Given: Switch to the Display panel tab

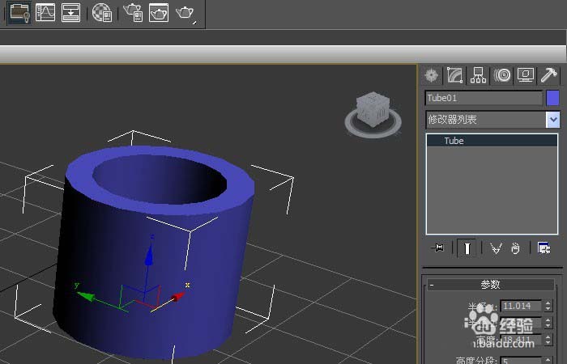Looking at the screenshot, I should pyautogui.click(x=526, y=75).
